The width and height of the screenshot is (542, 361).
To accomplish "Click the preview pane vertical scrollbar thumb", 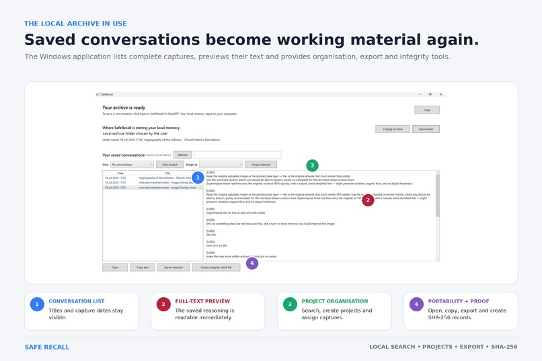I will 438,196.
